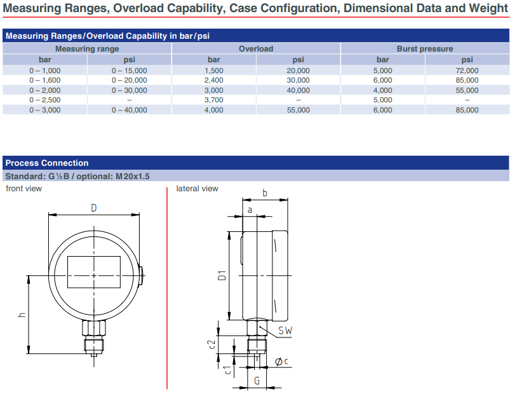This screenshot has height=394, width=510.
Task: Click the front view label
Action: [x=24, y=189]
